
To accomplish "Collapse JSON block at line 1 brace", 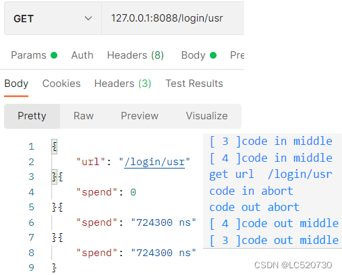I will coord(54,147).
